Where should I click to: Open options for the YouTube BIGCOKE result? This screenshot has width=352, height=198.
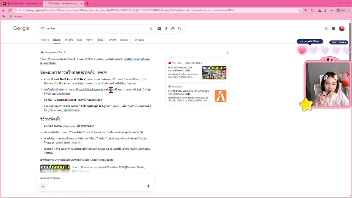tap(225, 63)
